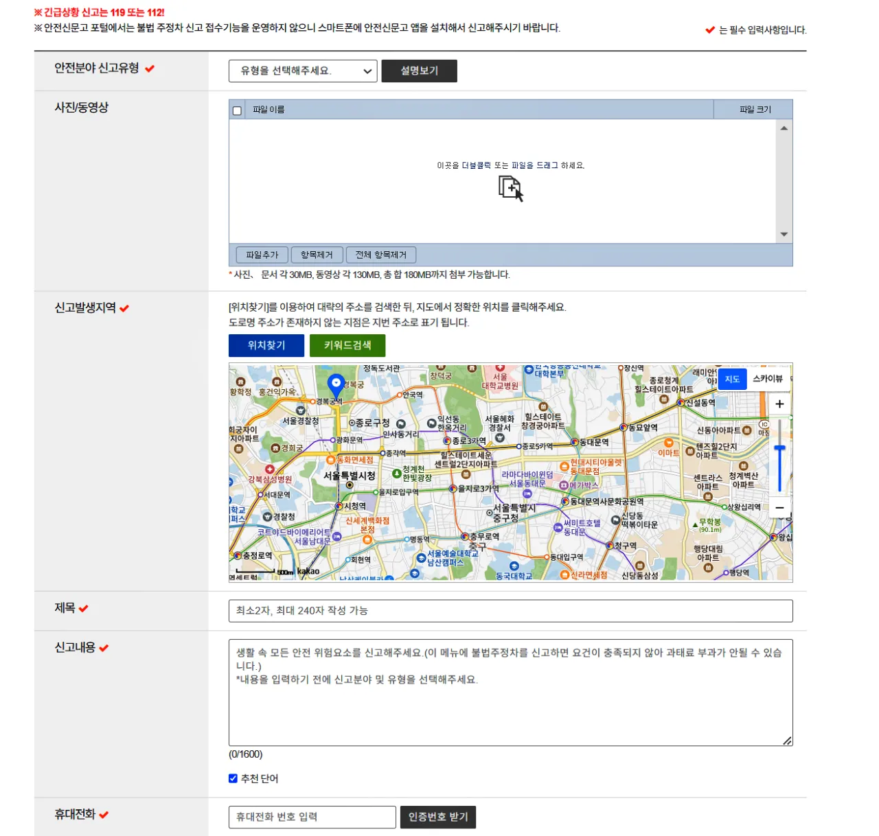Click 동화면세점 icon on map

(331, 460)
